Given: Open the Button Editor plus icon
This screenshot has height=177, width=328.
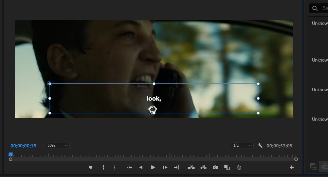Looking at the screenshot, I should click(x=292, y=167).
